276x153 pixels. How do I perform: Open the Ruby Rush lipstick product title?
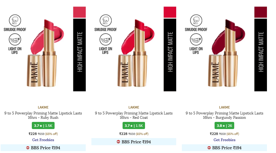(43, 115)
